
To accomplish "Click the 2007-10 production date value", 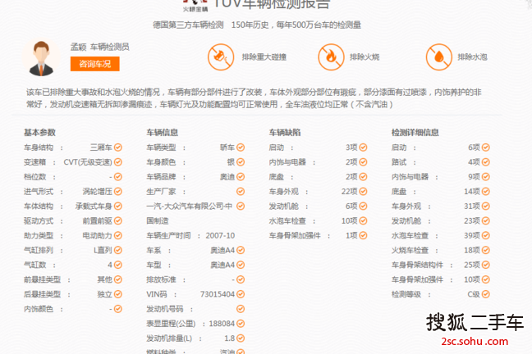I will (220, 235).
